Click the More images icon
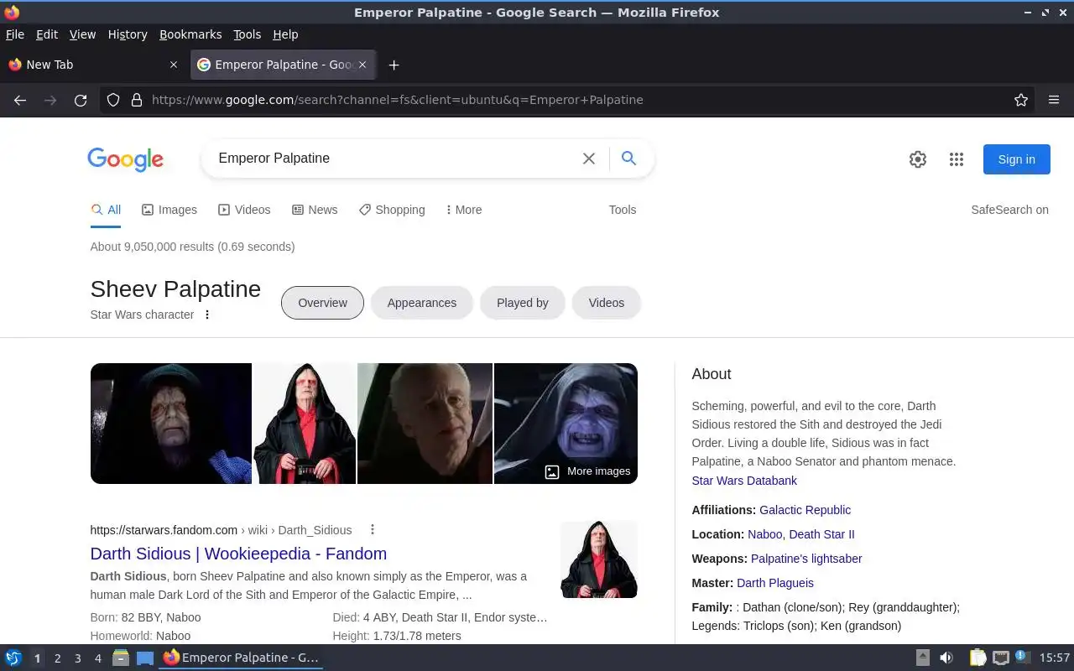 point(552,471)
